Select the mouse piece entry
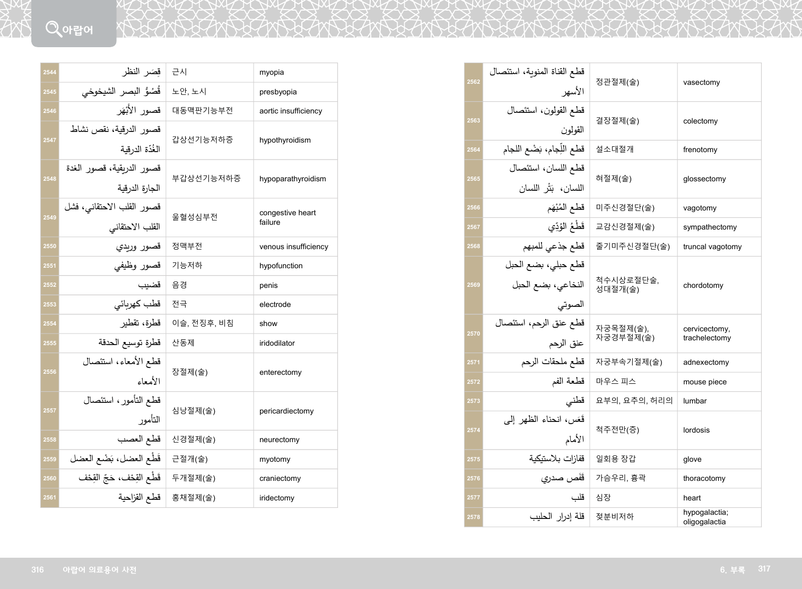 (704, 382)
